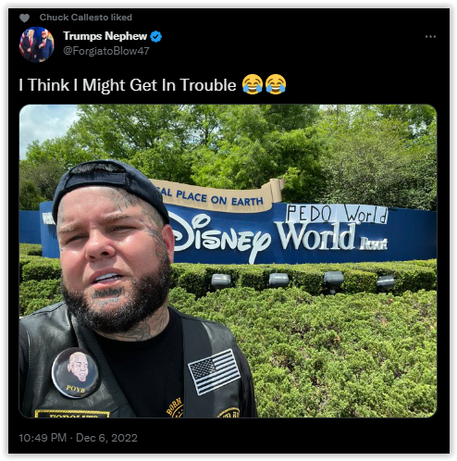Image resolution: width=457 pixels, height=461 pixels.
Task: Click the white "Disney" script lettering in the photo
Action: pos(220,239)
